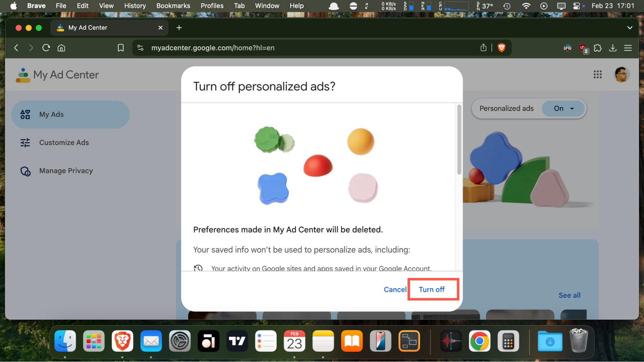This screenshot has width=644, height=362.
Task: Close the My Ad Center tab
Action: [160, 28]
